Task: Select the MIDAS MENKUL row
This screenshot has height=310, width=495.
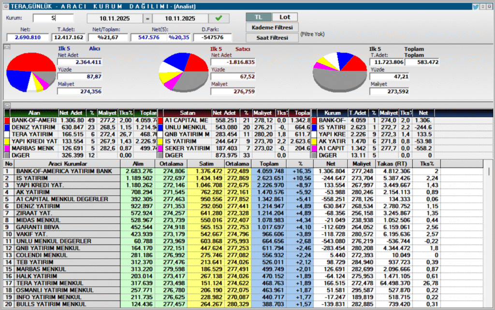Action: pos(243,220)
